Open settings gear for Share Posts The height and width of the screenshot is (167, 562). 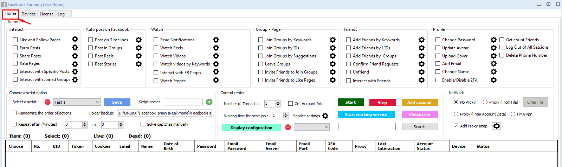(75, 56)
